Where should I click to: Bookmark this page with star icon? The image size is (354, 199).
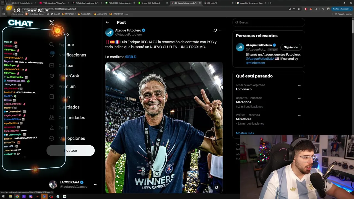(x=299, y=9)
